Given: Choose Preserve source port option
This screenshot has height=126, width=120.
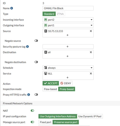Looking at the screenshot, I should pos(66,122).
